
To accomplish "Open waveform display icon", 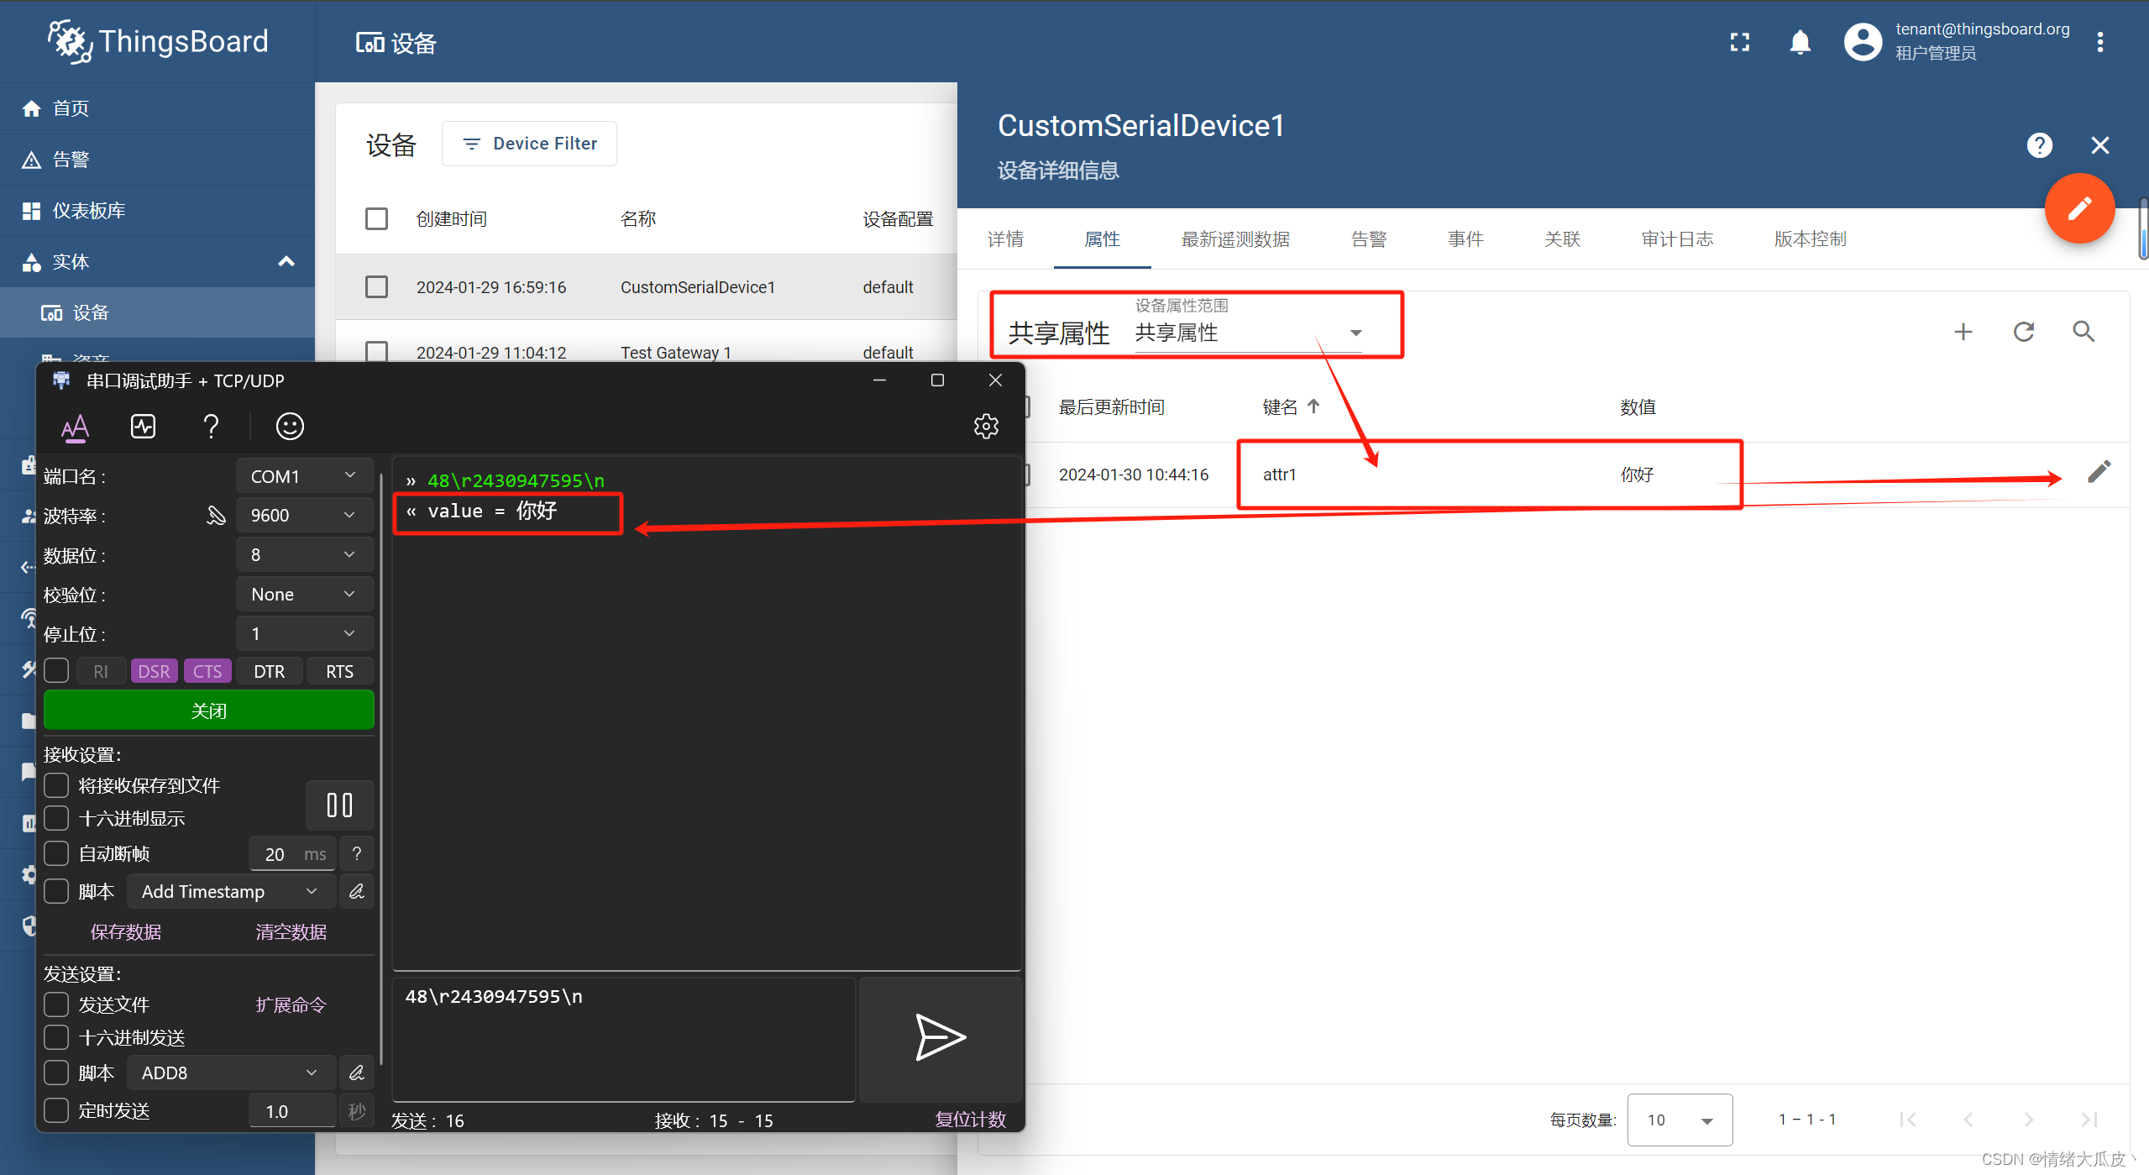I will tap(144, 427).
